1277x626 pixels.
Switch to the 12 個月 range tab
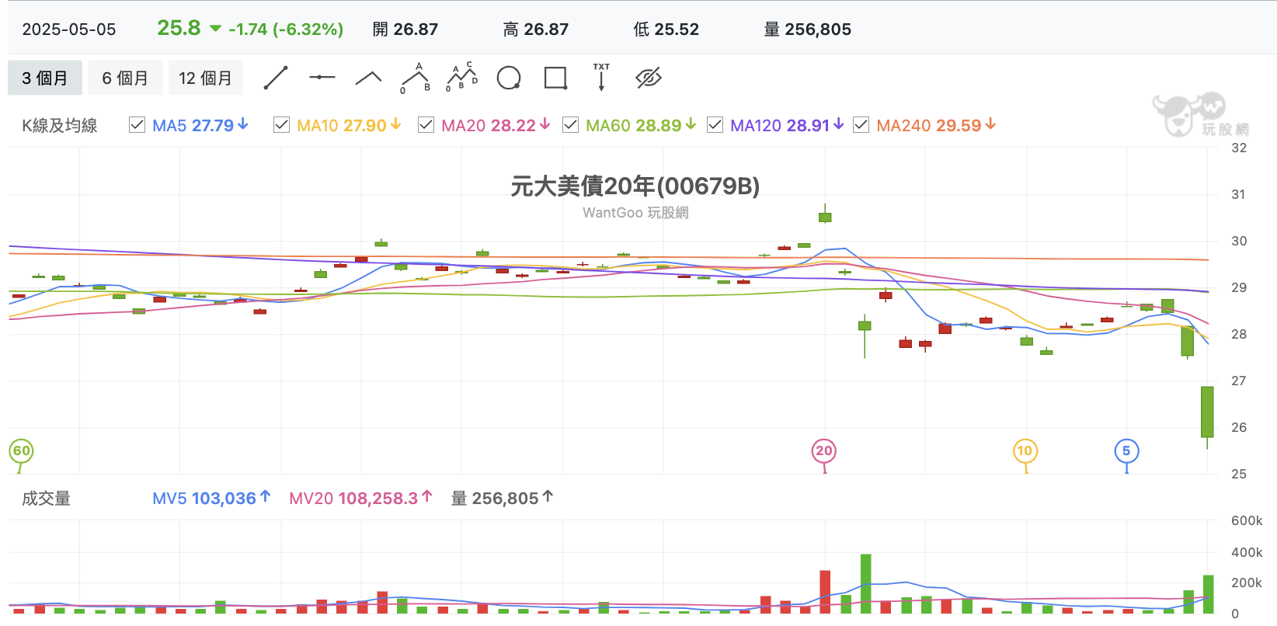coord(206,78)
